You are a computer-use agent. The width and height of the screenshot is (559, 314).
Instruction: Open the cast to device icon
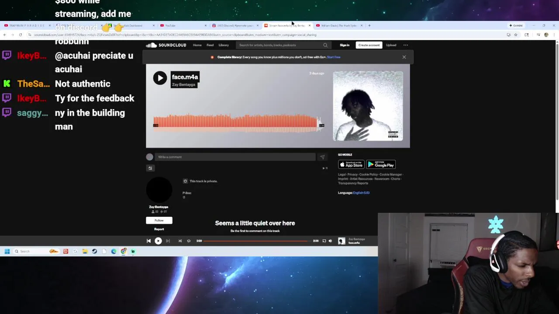[324, 241]
